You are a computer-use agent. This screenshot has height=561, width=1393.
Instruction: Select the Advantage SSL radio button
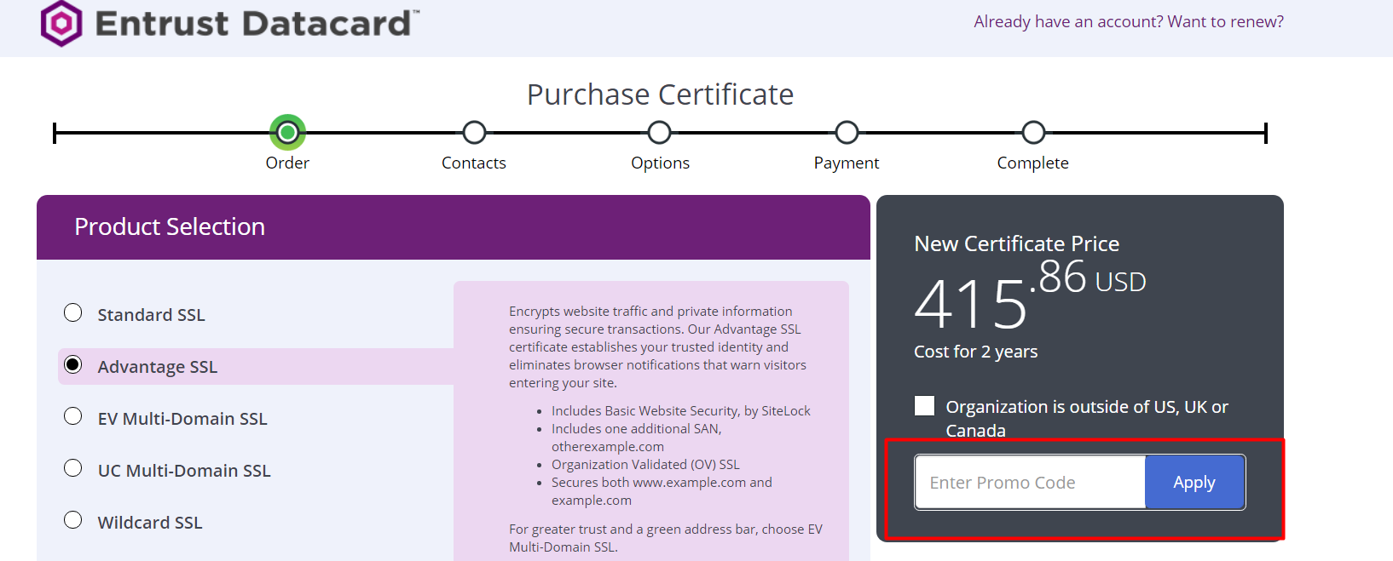click(73, 365)
